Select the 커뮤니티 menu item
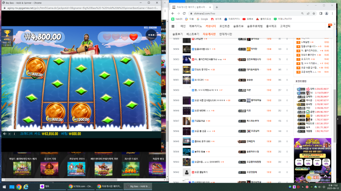The width and height of the screenshot is (341, 191). pyautogui.click(x=211, y=26)
